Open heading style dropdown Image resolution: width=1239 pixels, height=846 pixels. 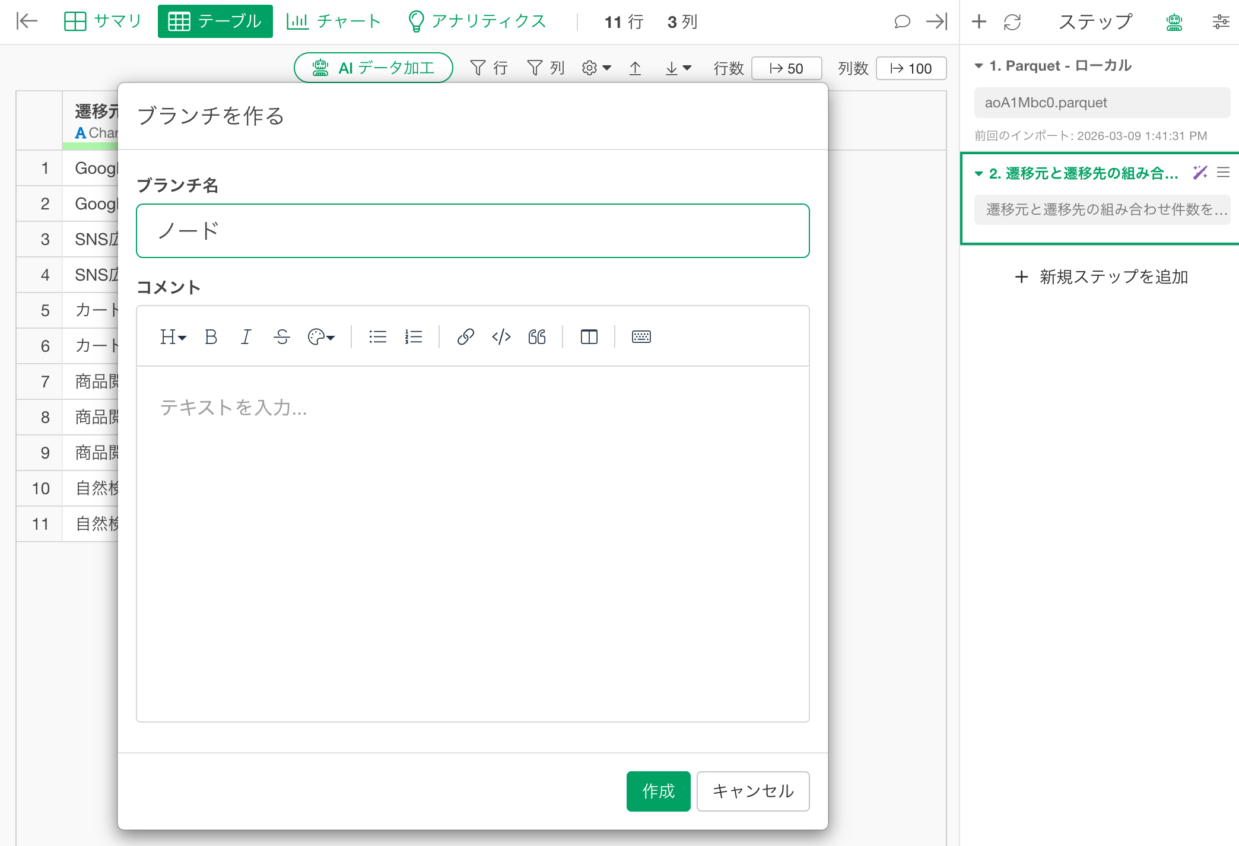pos(173,337)
